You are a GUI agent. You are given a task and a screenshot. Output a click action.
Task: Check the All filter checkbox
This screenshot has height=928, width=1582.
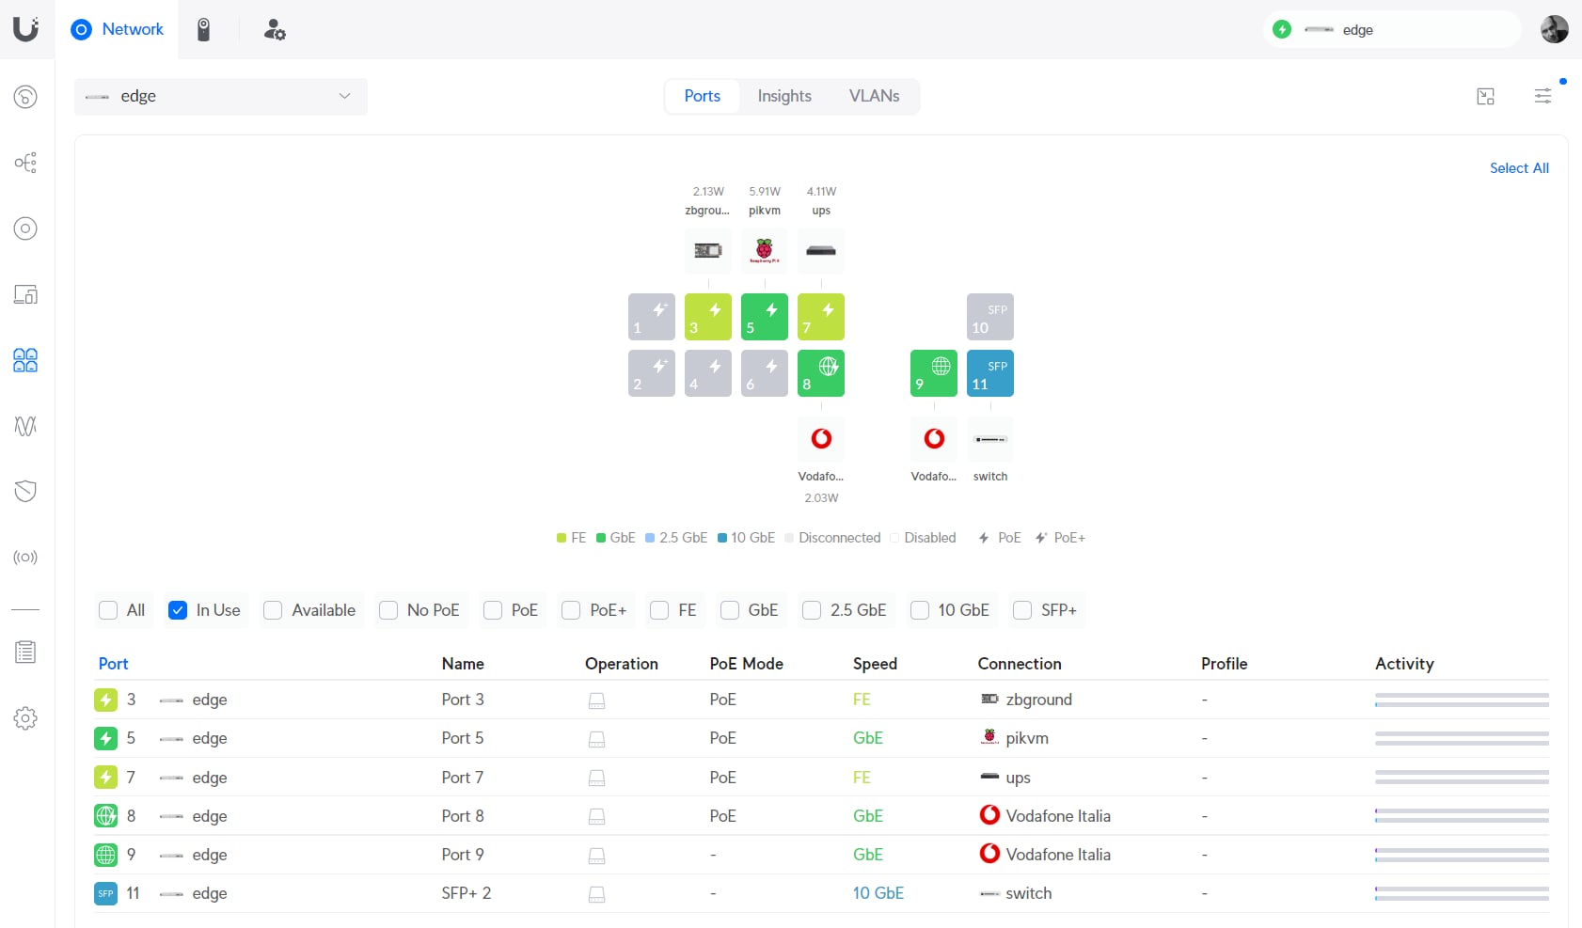(x=108, y=610)
